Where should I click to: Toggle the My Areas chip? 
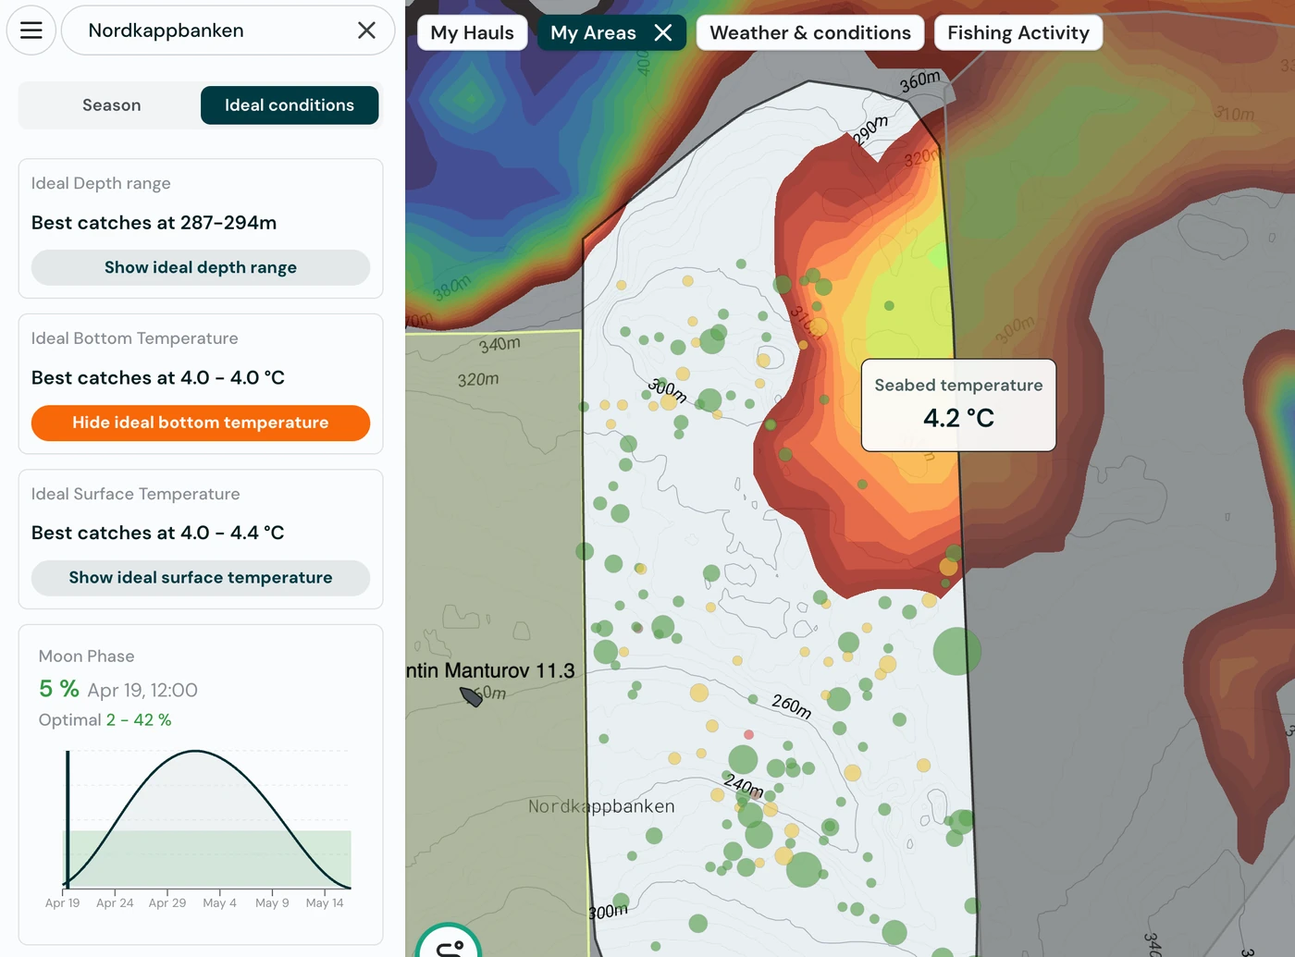click(593, 33)
